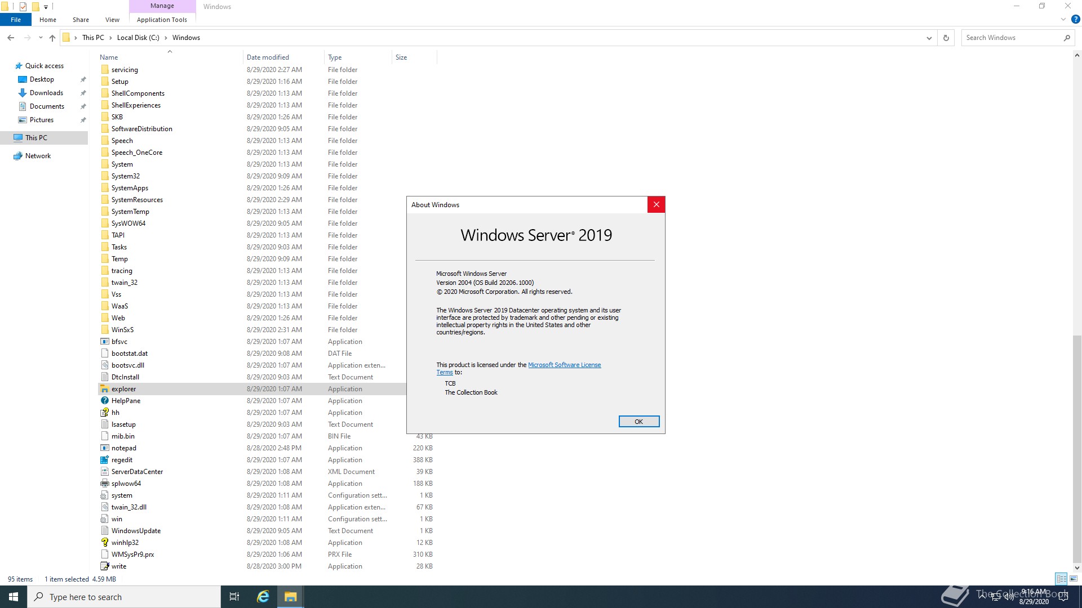Open Task View on the taskbar
Image resolution: width=1082 pixels, height=608 pixels.
click(234, 597)
